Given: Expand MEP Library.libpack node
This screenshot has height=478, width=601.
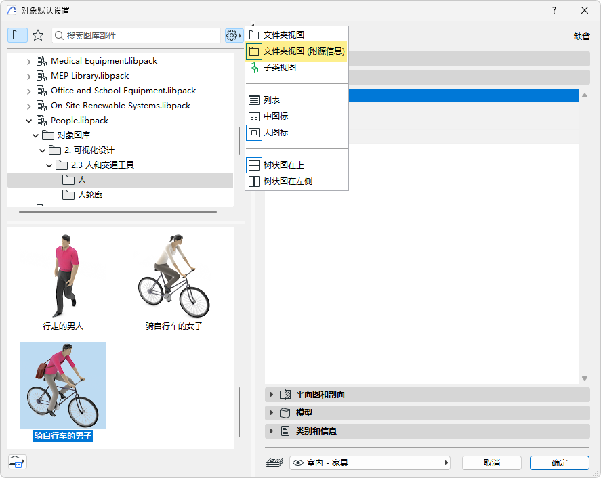Looking at the screenshot, I should 28,77.
